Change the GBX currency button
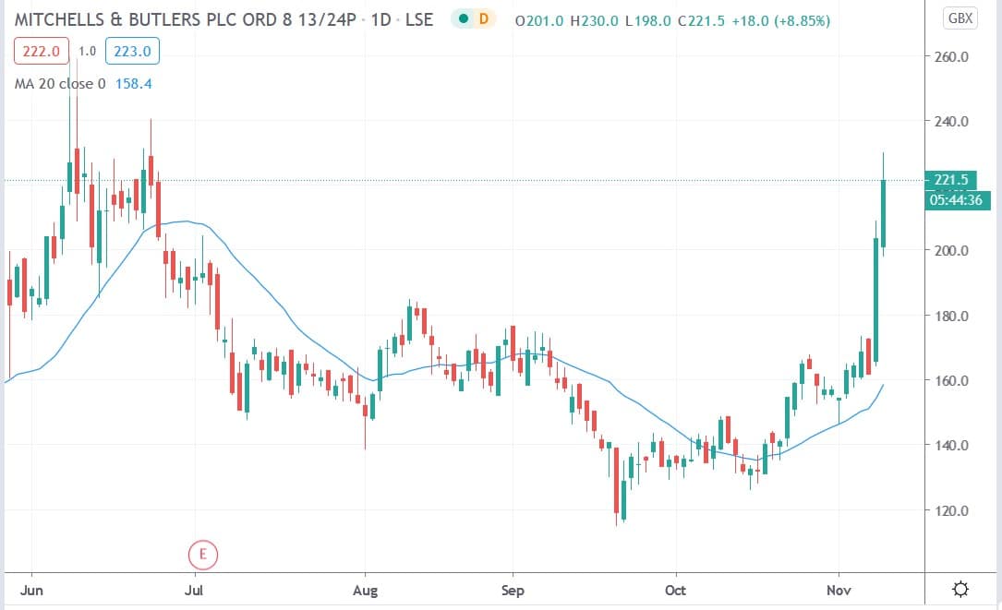Viewport: 1002px width, 610px height. [960, 18]
